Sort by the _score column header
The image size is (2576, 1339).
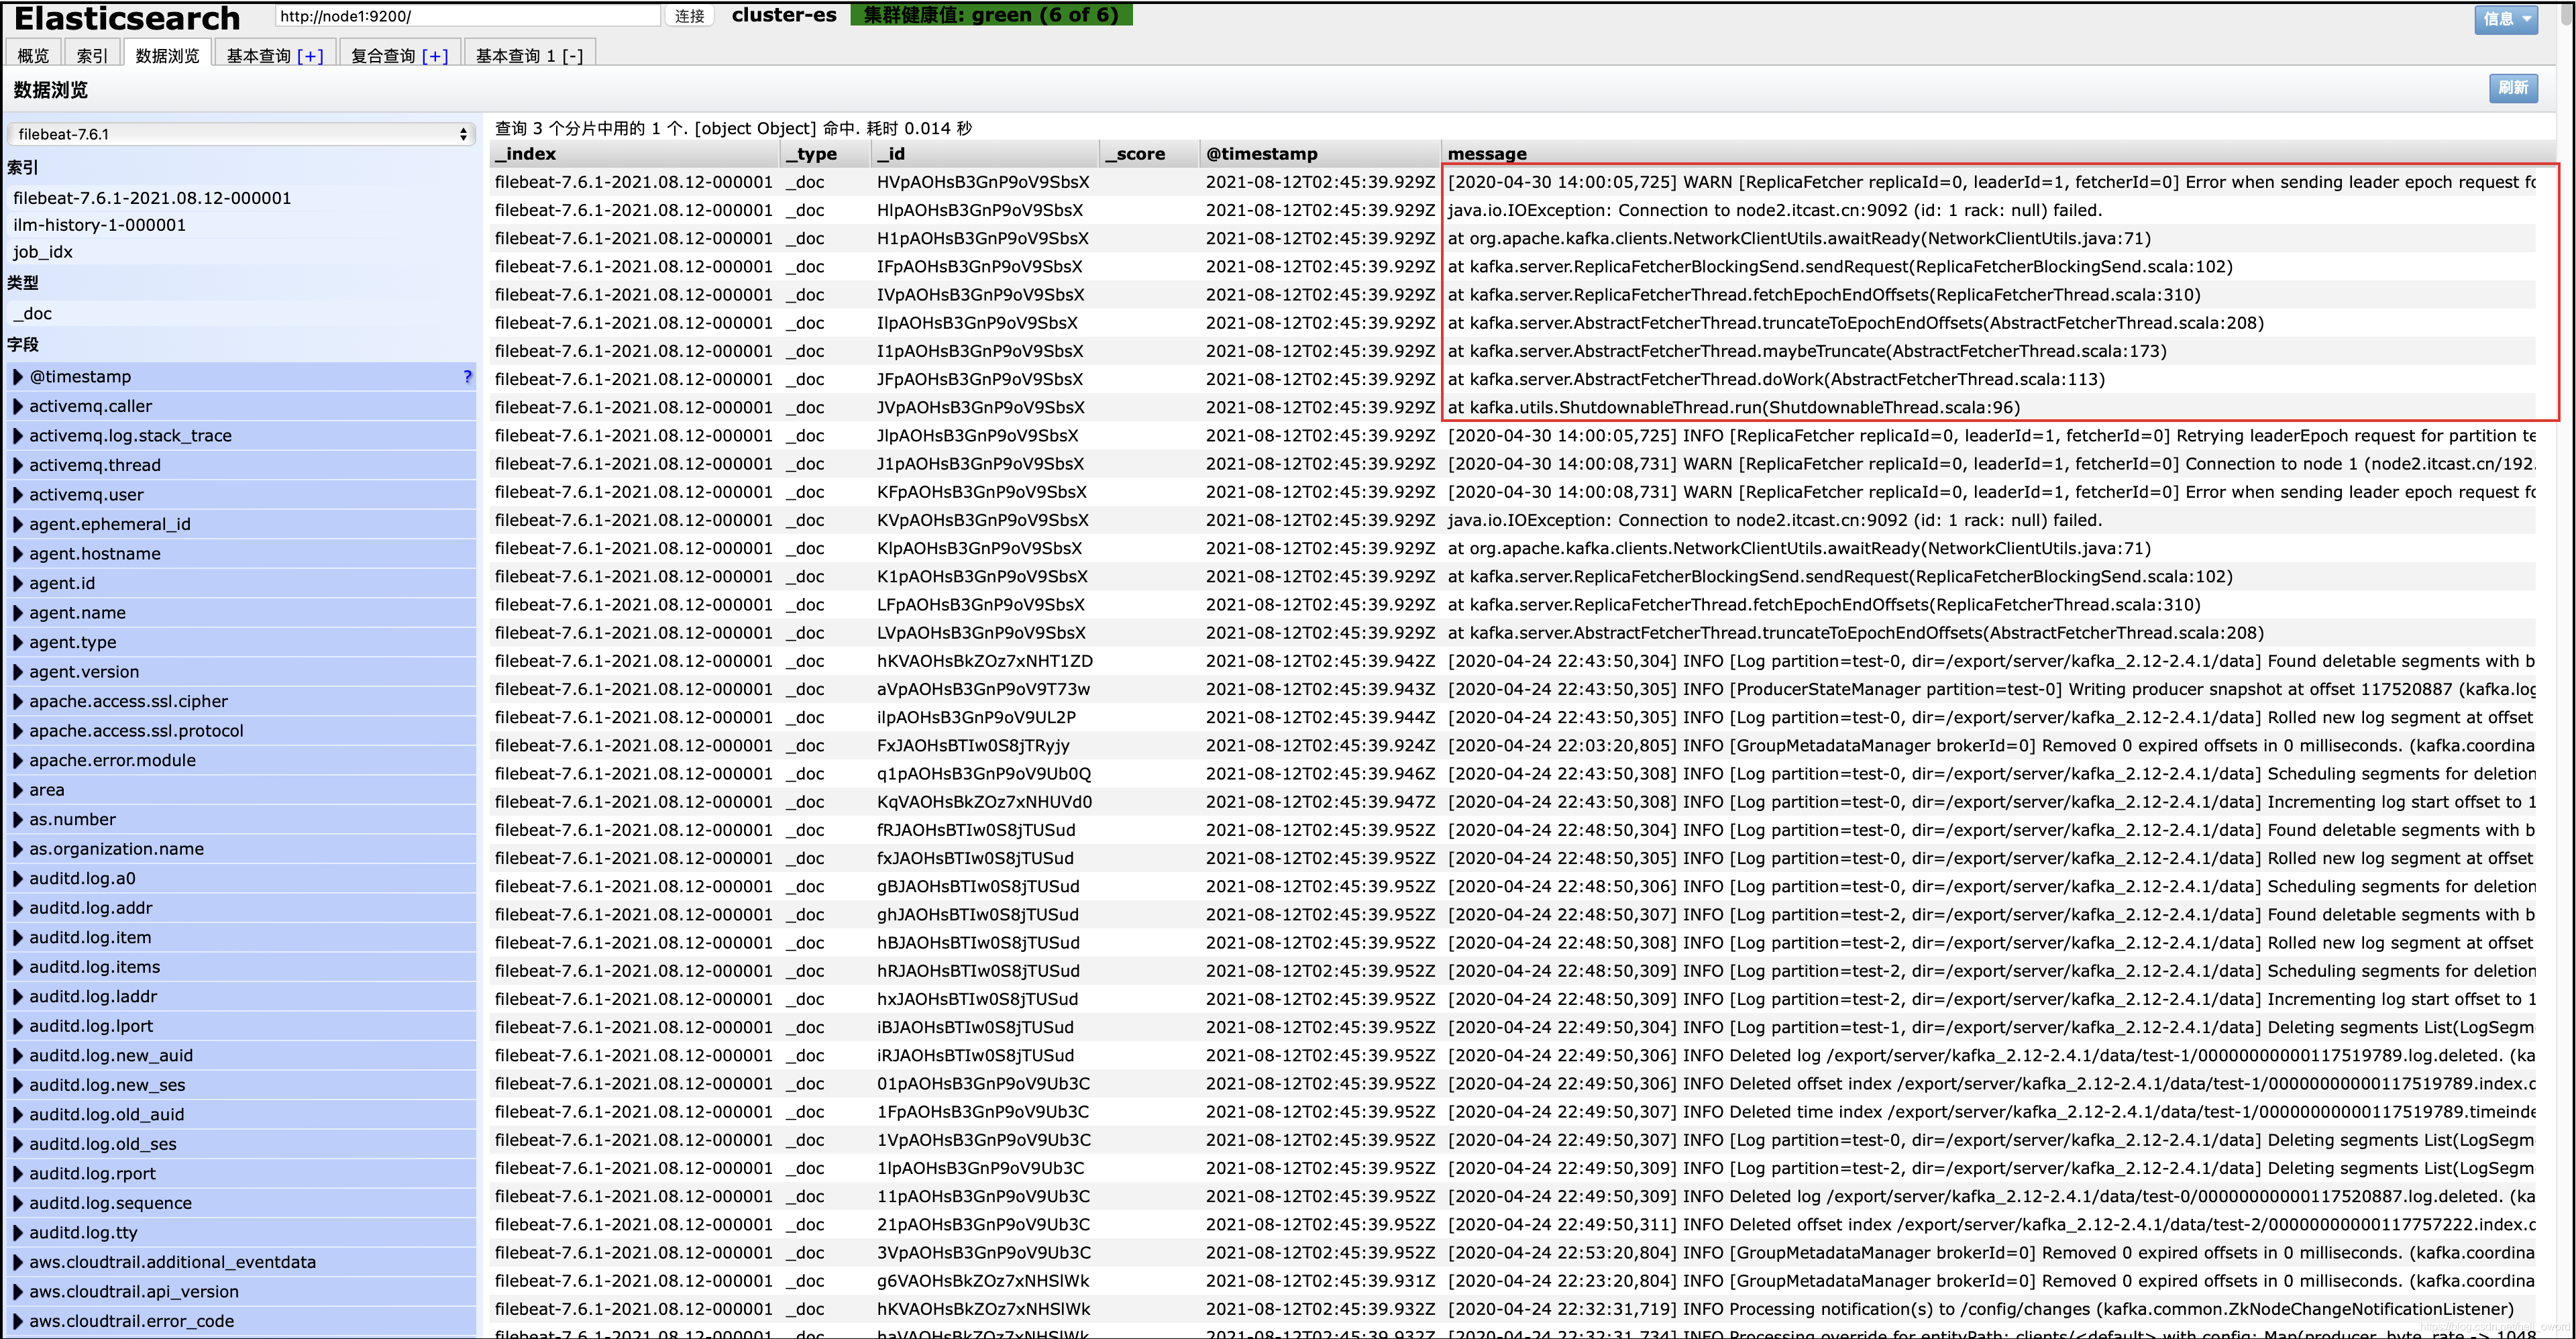[x=1148, y=154]
